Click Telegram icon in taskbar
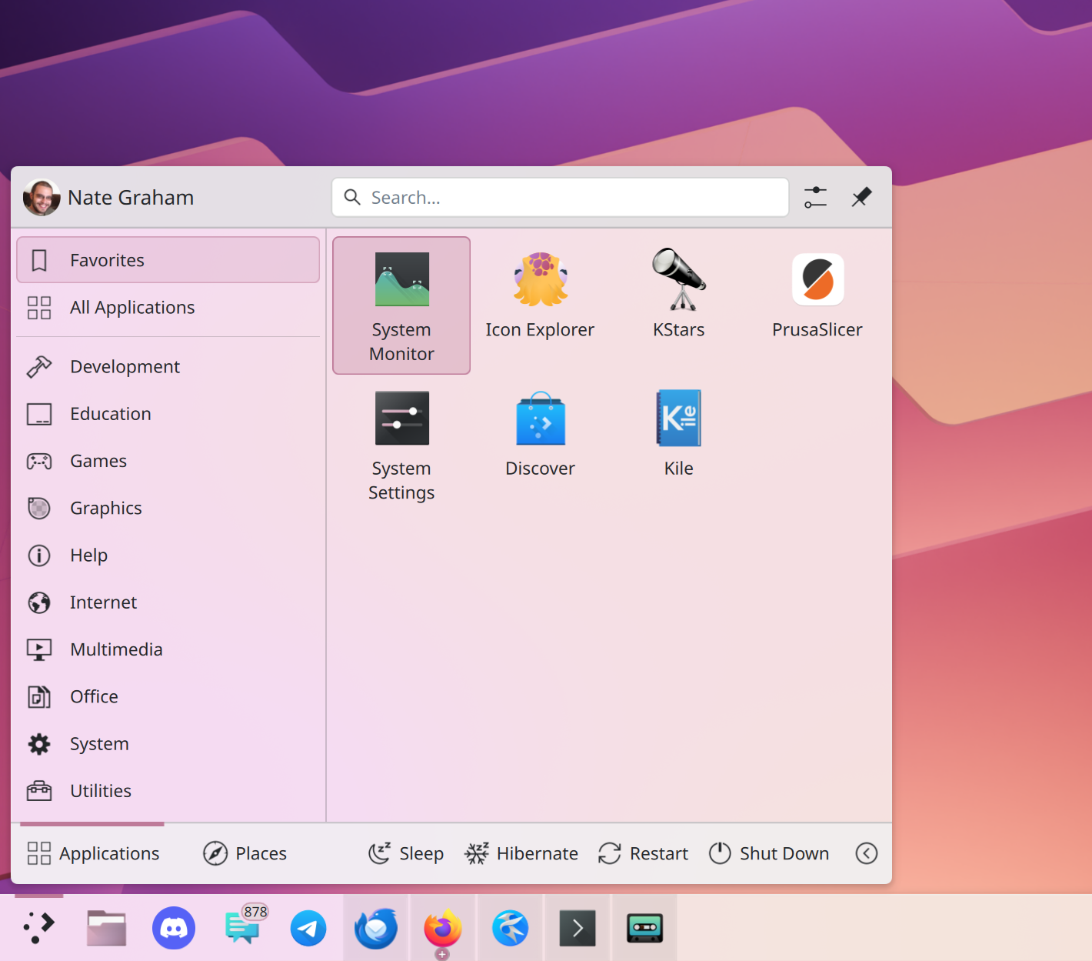The image size is (1092, 961). point(308,928)
